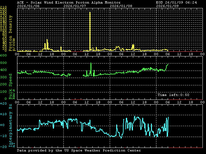Select the 2026/01/07 date label
Image resolution: width=206 pixels, height=154 pixels.
coord(74,6)
